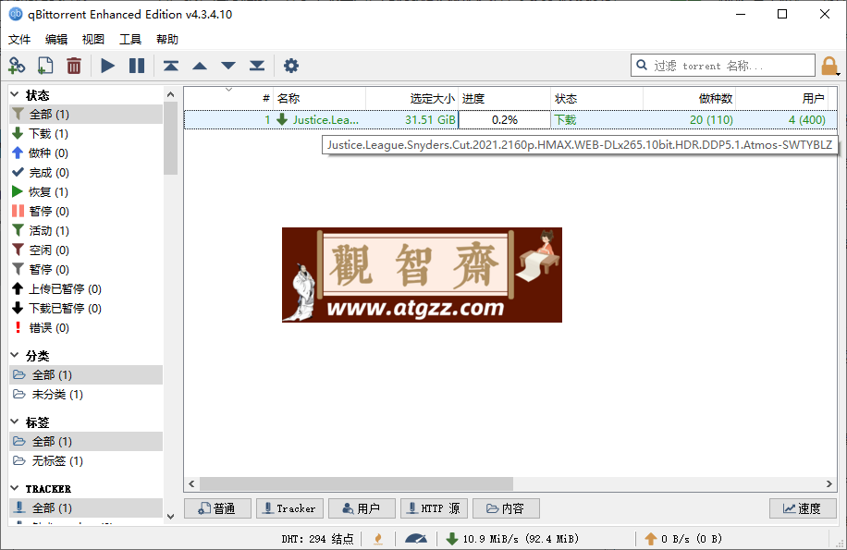The height and width of the screenshot is (550, 847).
Task: Open options with gear icon
Action: pos(291,66)
